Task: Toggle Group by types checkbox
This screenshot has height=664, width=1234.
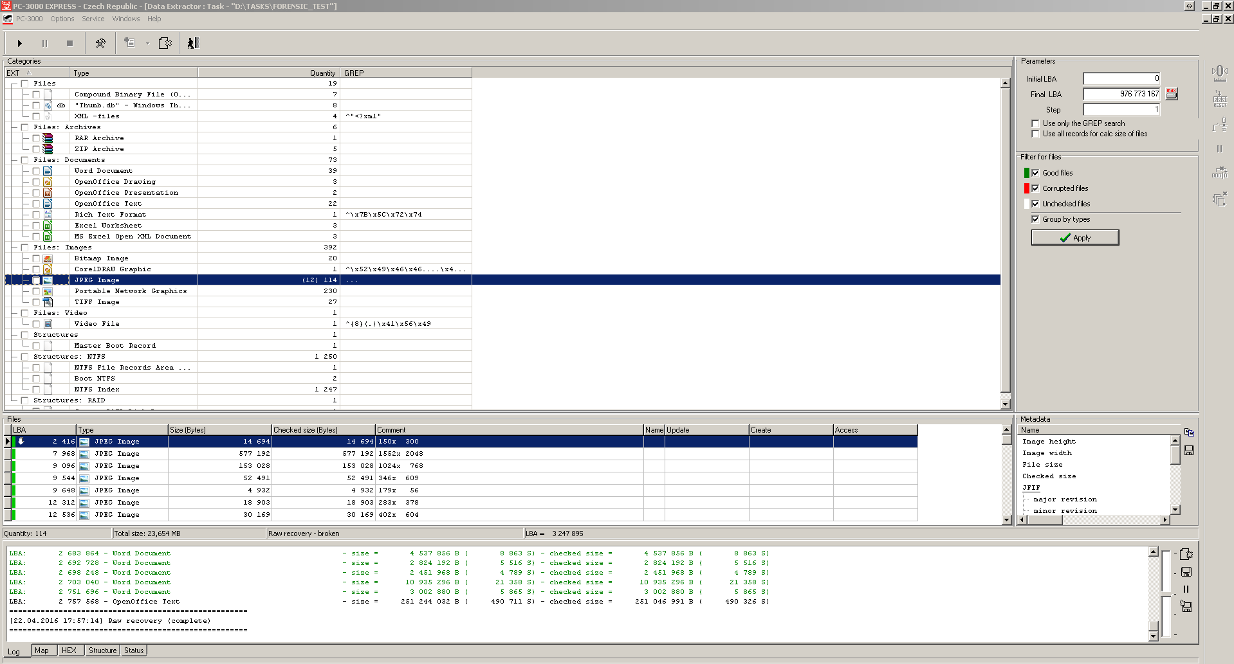Action: click(x=1035, y=219)
